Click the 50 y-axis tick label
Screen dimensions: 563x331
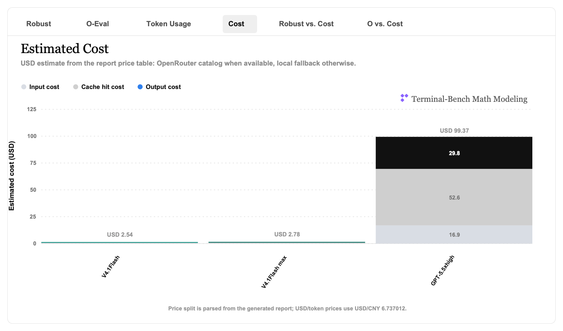(33, 190)
